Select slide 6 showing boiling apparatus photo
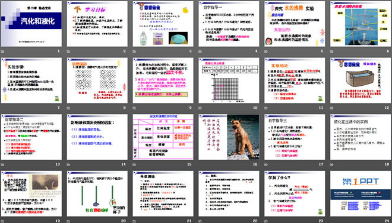Image resolution: width=392 pixels, height=223 pixels. 361,24
